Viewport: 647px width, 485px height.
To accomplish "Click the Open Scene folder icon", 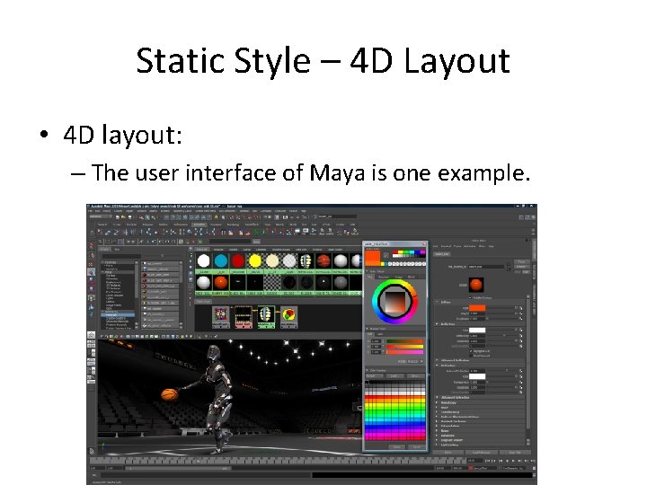I will point(123,216).
